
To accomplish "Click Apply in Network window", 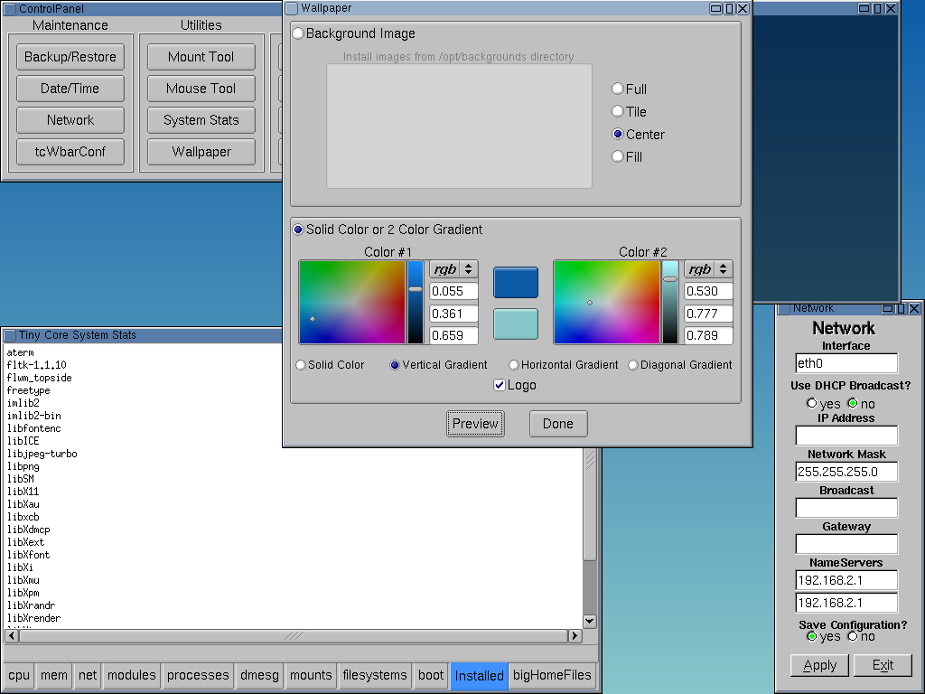I will pos(819,665).
